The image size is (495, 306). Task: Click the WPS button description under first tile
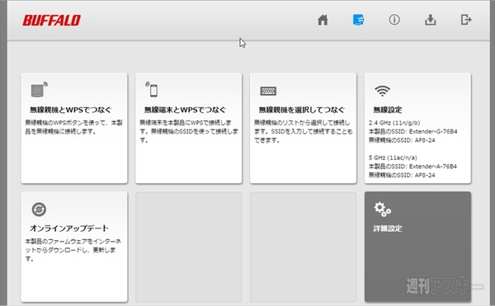(x=74, y=127)
